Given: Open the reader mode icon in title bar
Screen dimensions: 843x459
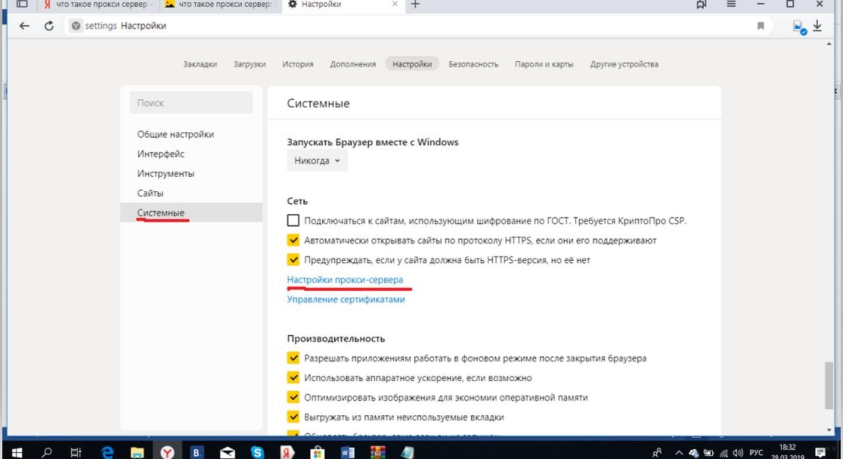Looking at the screenshot, I should (x=701, y=4).
